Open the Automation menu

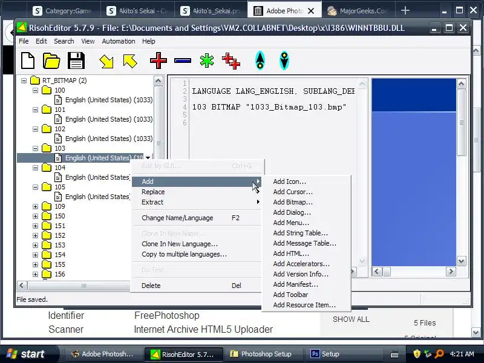[x=119, y=41]
